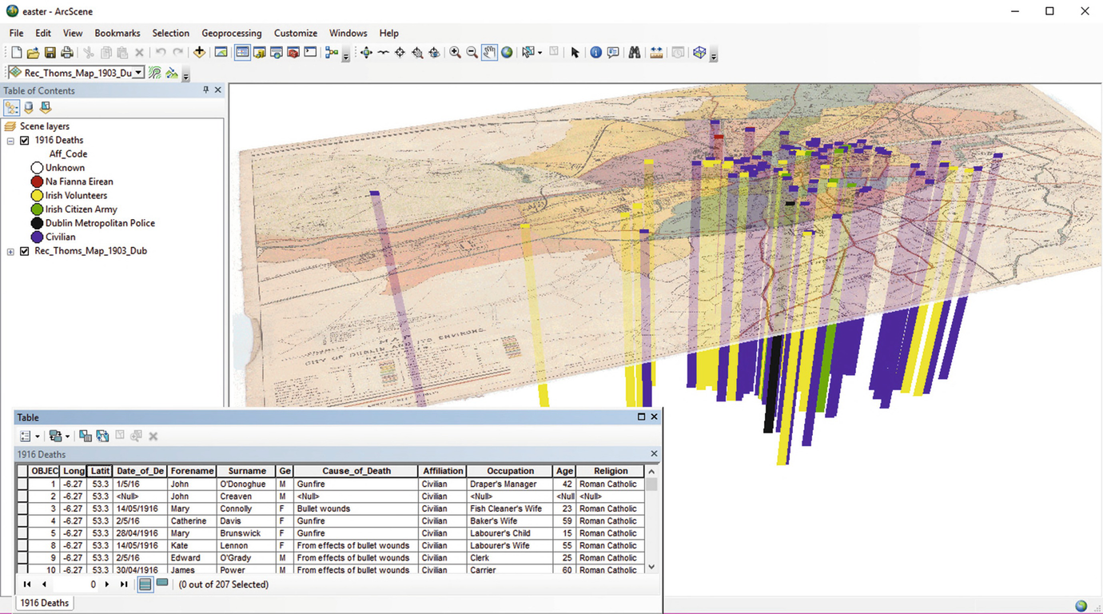Open the ArcToolbox window
The height and width of the screenshot is (614, 1103).
coord(293,53)
